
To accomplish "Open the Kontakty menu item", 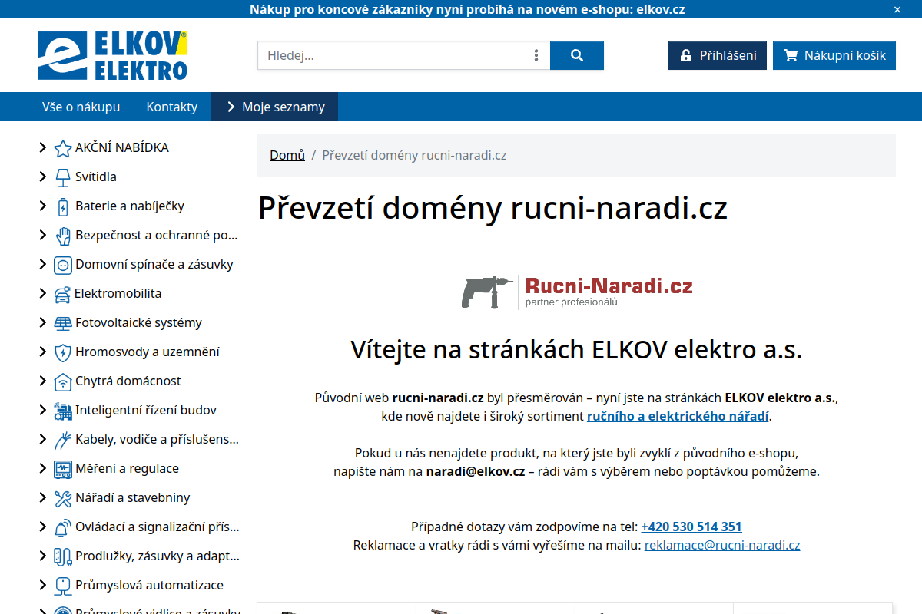I will 172,107.
